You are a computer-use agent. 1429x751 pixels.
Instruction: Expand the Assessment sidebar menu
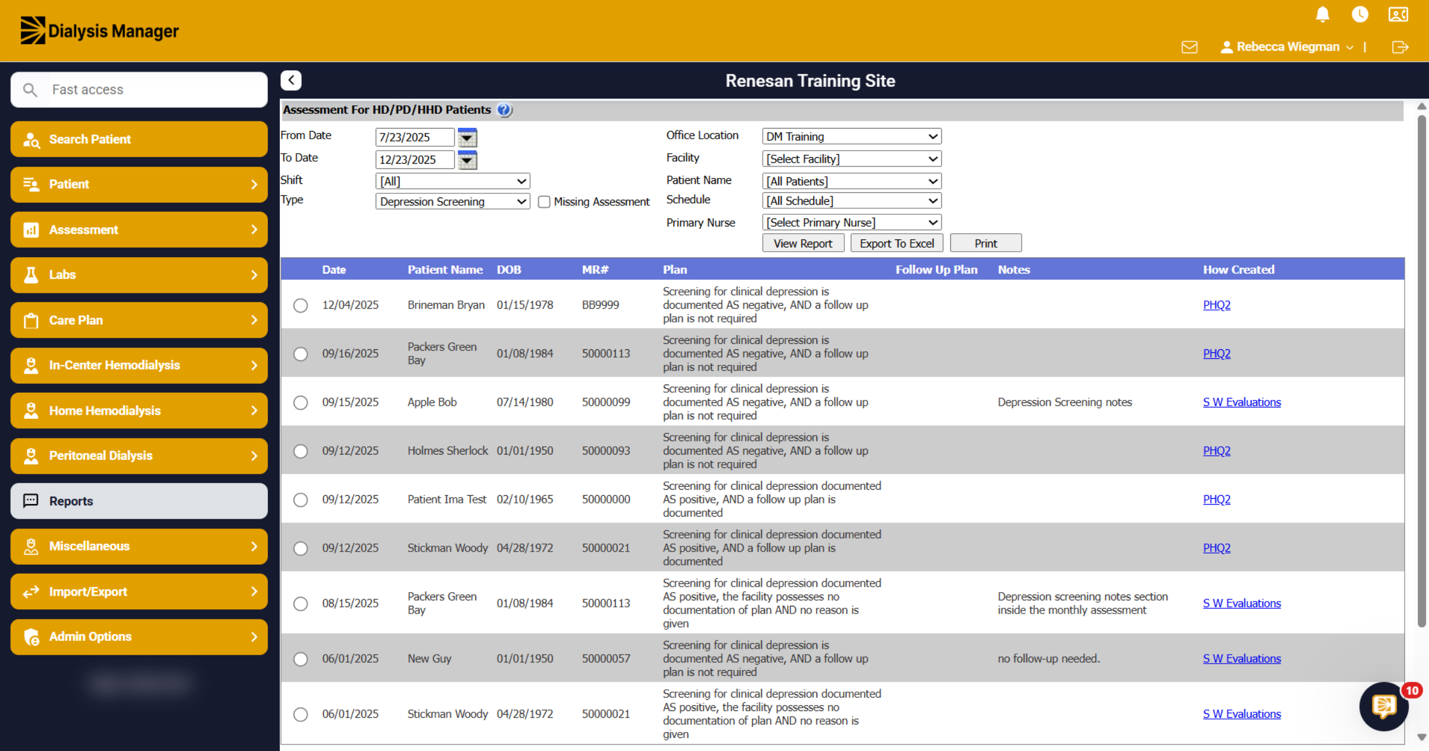coord(139,230)
